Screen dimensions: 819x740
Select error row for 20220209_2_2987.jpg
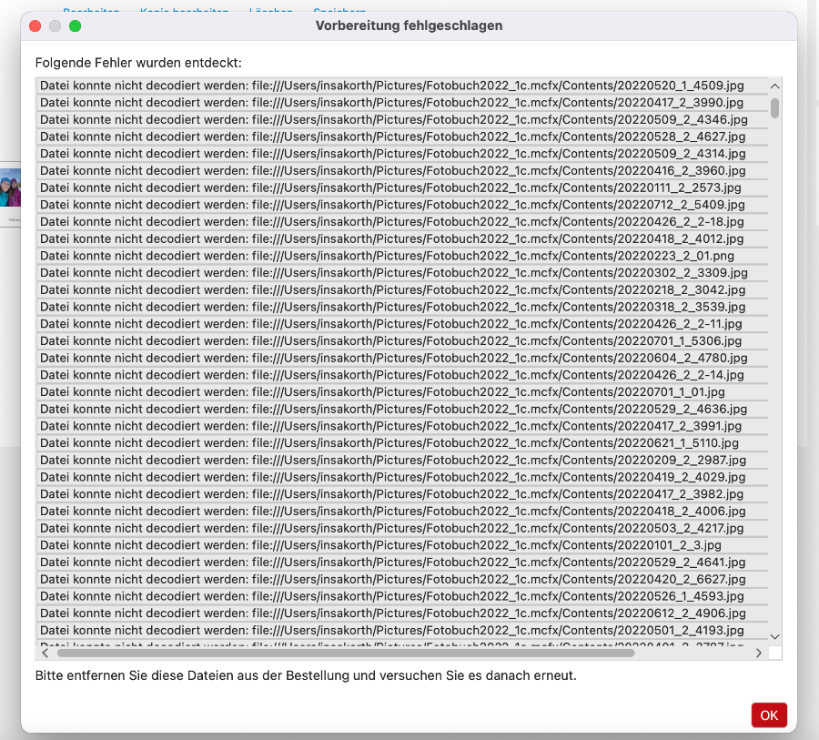click(402, 461)
